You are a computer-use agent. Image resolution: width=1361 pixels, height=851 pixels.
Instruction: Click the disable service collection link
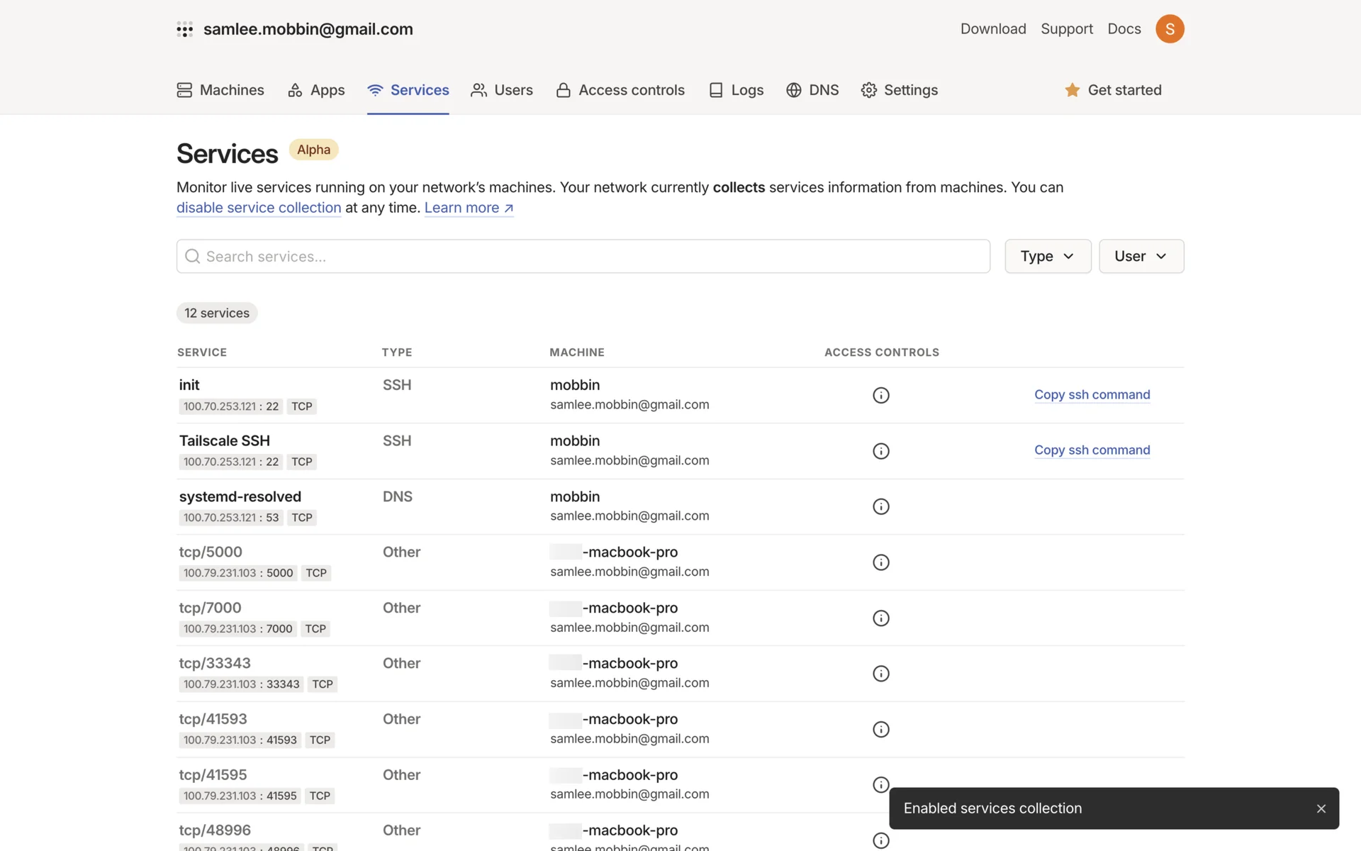click(x=259, y=208)
